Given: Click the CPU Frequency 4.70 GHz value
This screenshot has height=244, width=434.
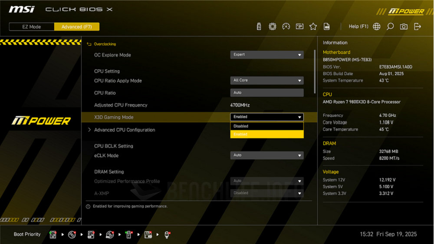Looking at the screenshot, I should (x=388, y=115).
